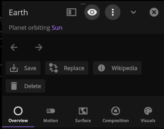Image resolution: width=164 pixels, height=129 pixels.
Task: Select the Composition tab
Action: click(x=116, y=115)
